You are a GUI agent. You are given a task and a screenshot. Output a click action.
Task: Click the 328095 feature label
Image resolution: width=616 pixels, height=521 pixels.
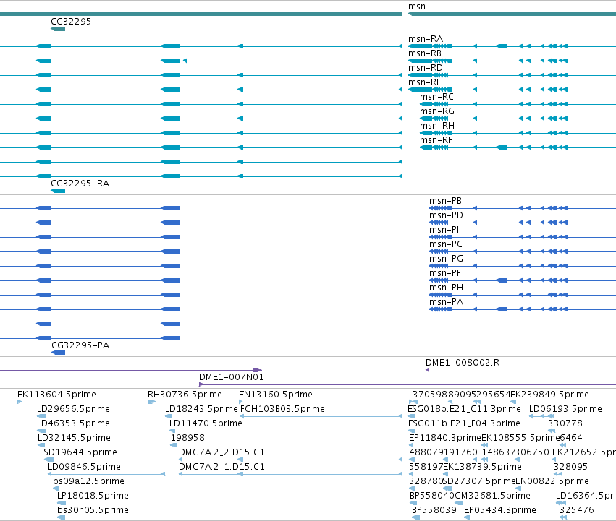[x=571, y=468]
